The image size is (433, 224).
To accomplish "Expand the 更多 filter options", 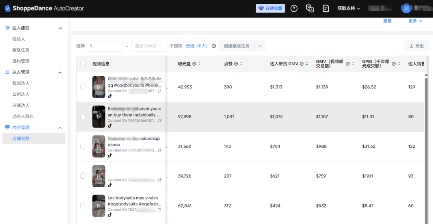I will pyautogui.click(x=416, y=21).
